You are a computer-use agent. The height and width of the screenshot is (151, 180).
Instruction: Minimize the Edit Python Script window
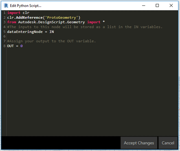[144, 6]
